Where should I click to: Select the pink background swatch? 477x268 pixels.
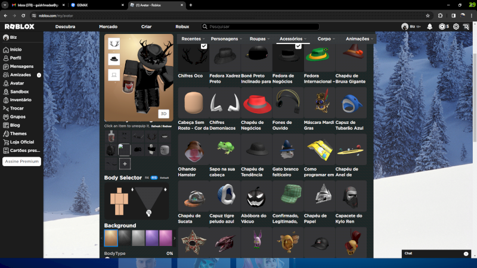pyautogui.click(x=166, y=238)
